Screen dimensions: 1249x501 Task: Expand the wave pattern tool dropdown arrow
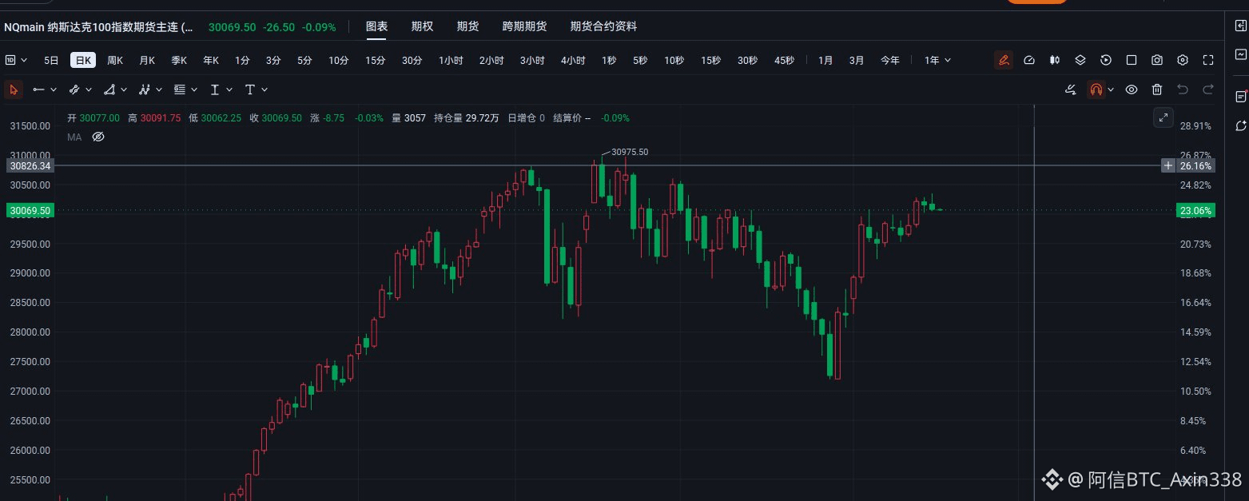159,89
